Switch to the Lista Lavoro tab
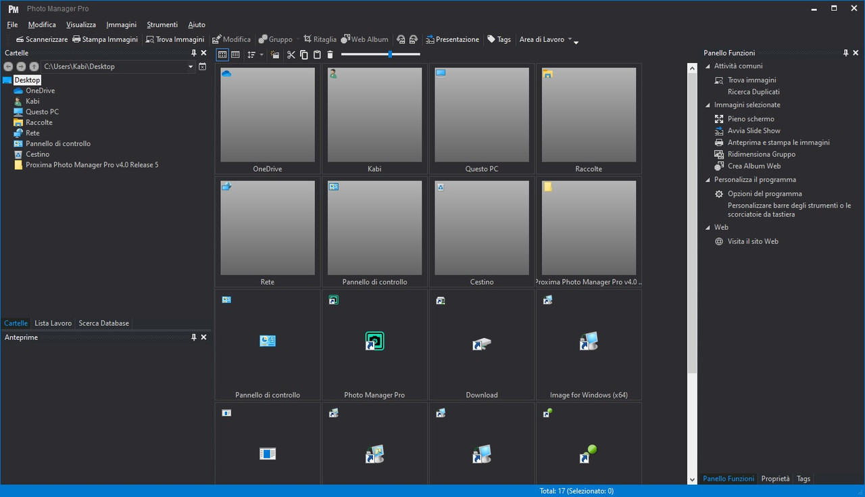This screenshot has height=497, width=865. coord(53,323)
